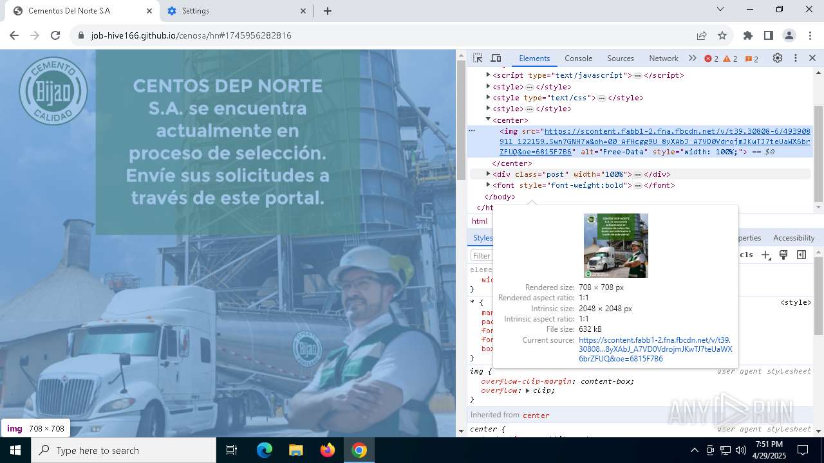Image resolution: width=824 pixels, height=463 pixels.
Task: Select the html breadcrumb item
Action: tap(480, 221)
